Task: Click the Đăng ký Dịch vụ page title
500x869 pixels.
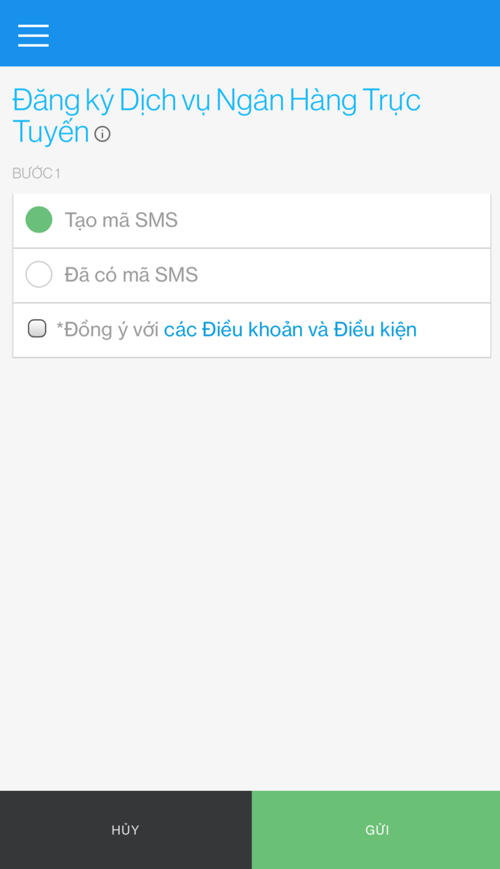Action: point(216,100)
